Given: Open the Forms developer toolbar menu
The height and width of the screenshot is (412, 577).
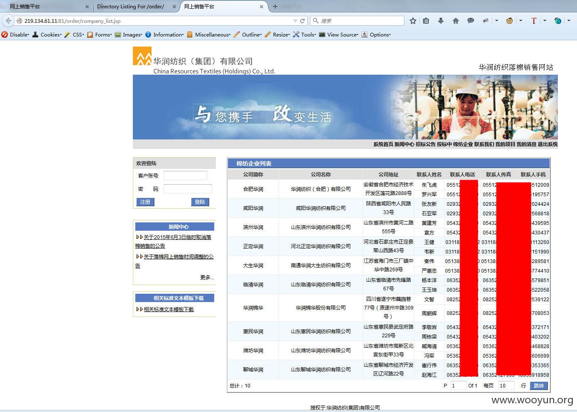Looking at the screenshot, I should coord(100,35).
